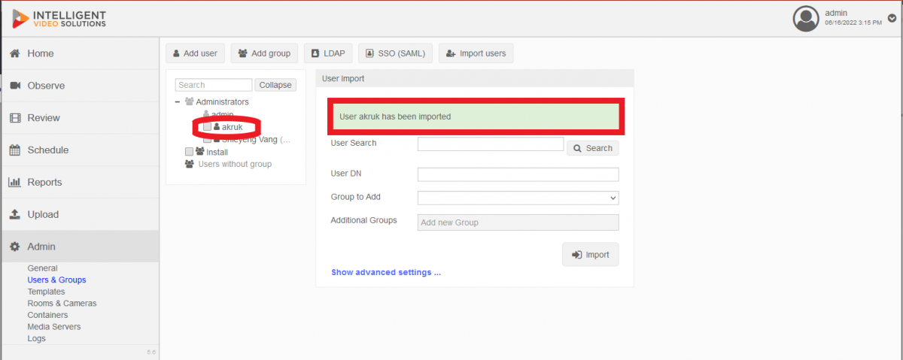This screenshot has height=360, width=903.
Task: Open Media Servers admin page
Action: pos(54,327)
